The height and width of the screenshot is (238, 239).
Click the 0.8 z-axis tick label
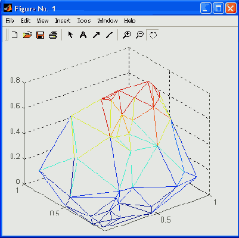click(x=15, y=80)
